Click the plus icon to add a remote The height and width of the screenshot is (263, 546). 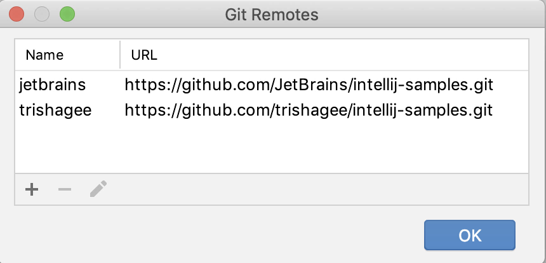coord(31,189)
